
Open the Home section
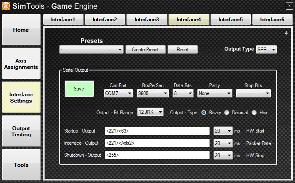[21, 30]
